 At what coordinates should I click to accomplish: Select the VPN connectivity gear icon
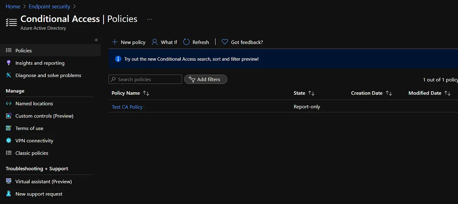click(x=9, y=140)
